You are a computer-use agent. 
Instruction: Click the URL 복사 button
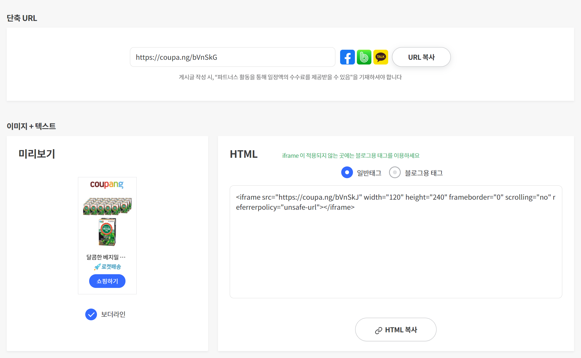421,57
